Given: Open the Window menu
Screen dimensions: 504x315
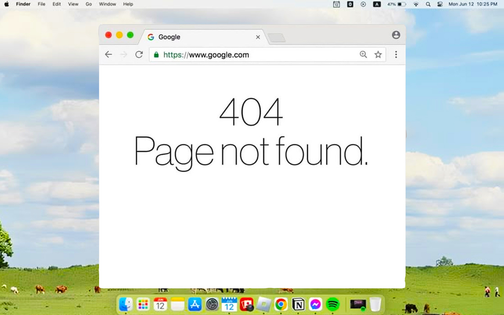Looking at the screenshot, I should click(x=108, y=4).
